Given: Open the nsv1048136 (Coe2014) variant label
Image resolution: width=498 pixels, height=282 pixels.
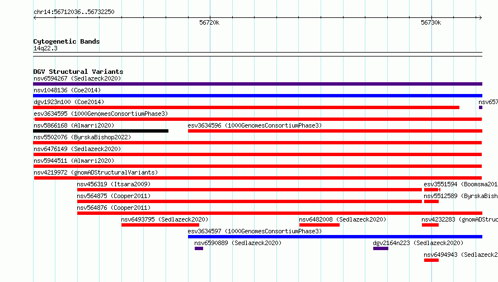Looking at the screenshot, I should tap(67, 90).
